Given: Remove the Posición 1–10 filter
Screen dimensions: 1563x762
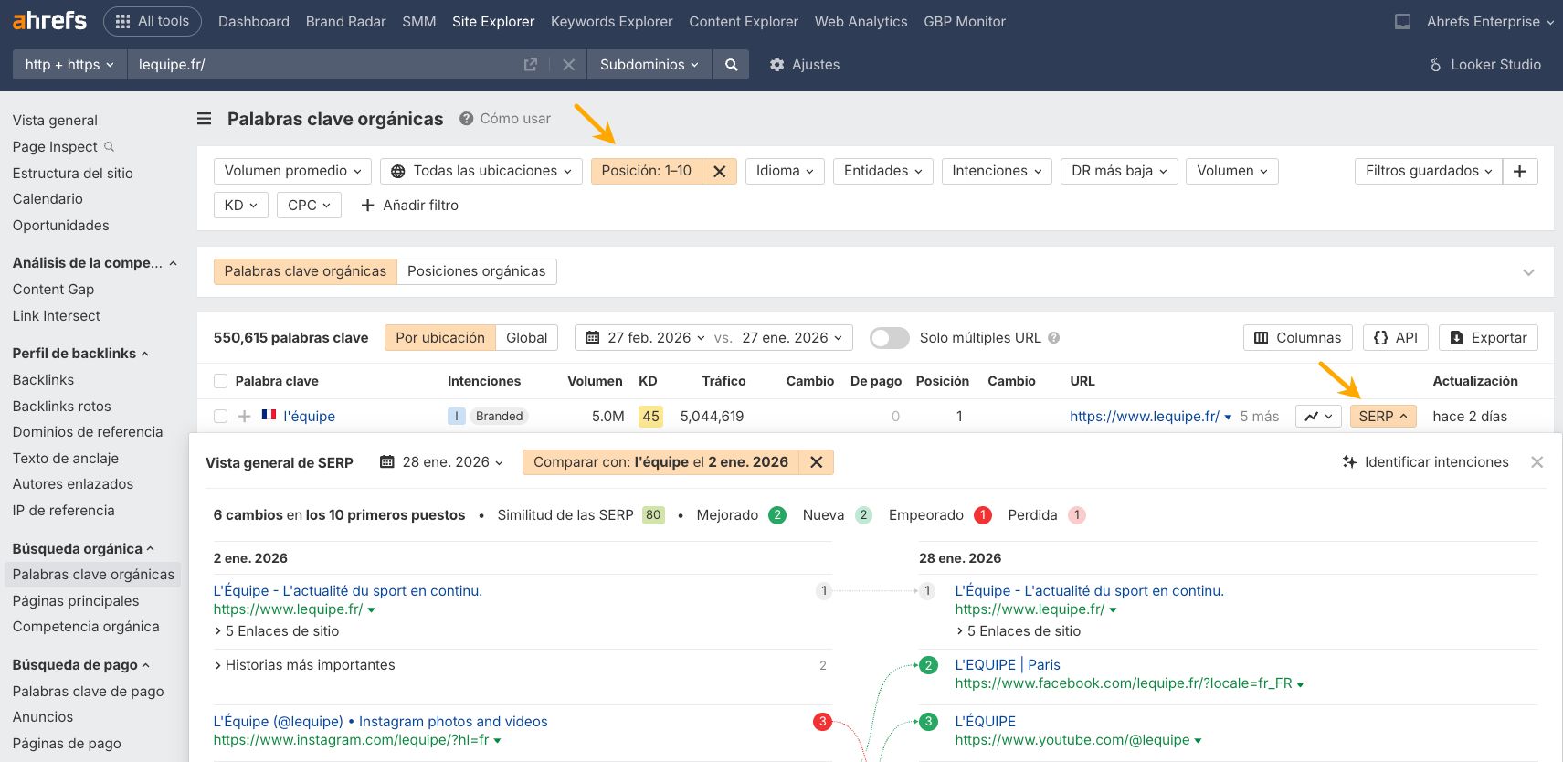Looking at the screenshot, I should (719, 172).
